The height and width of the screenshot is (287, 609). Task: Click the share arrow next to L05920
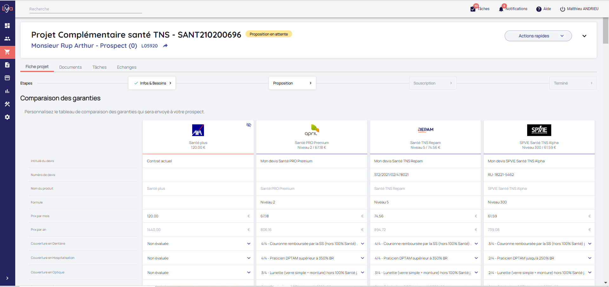(x=165, y=46)
